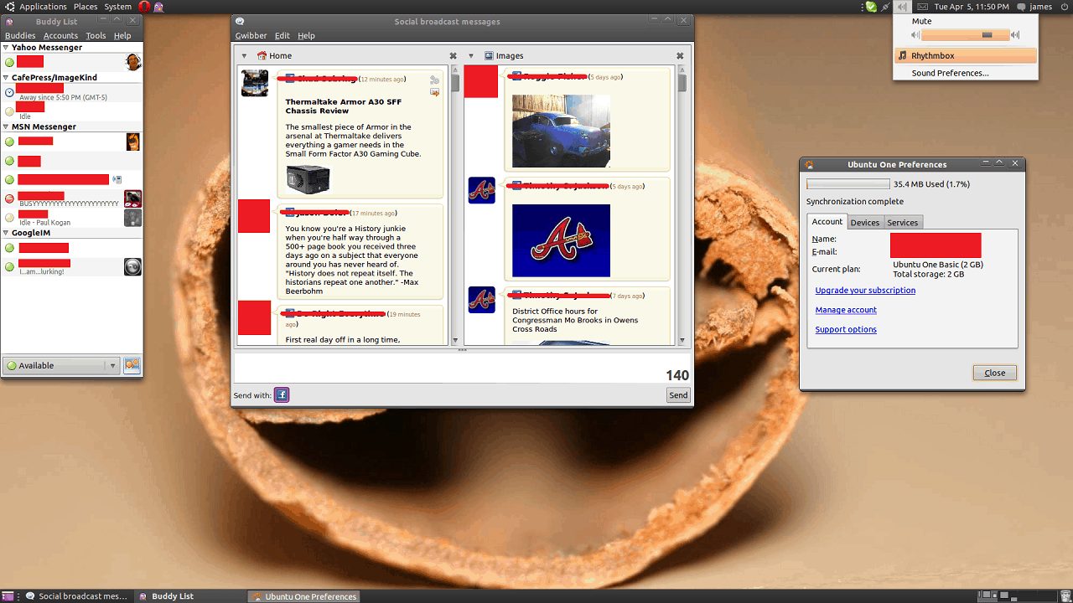The image size is (1073, 603).
Task: Collapse the Yahoo Messenger buddy group
Action: tap(6, 48)
